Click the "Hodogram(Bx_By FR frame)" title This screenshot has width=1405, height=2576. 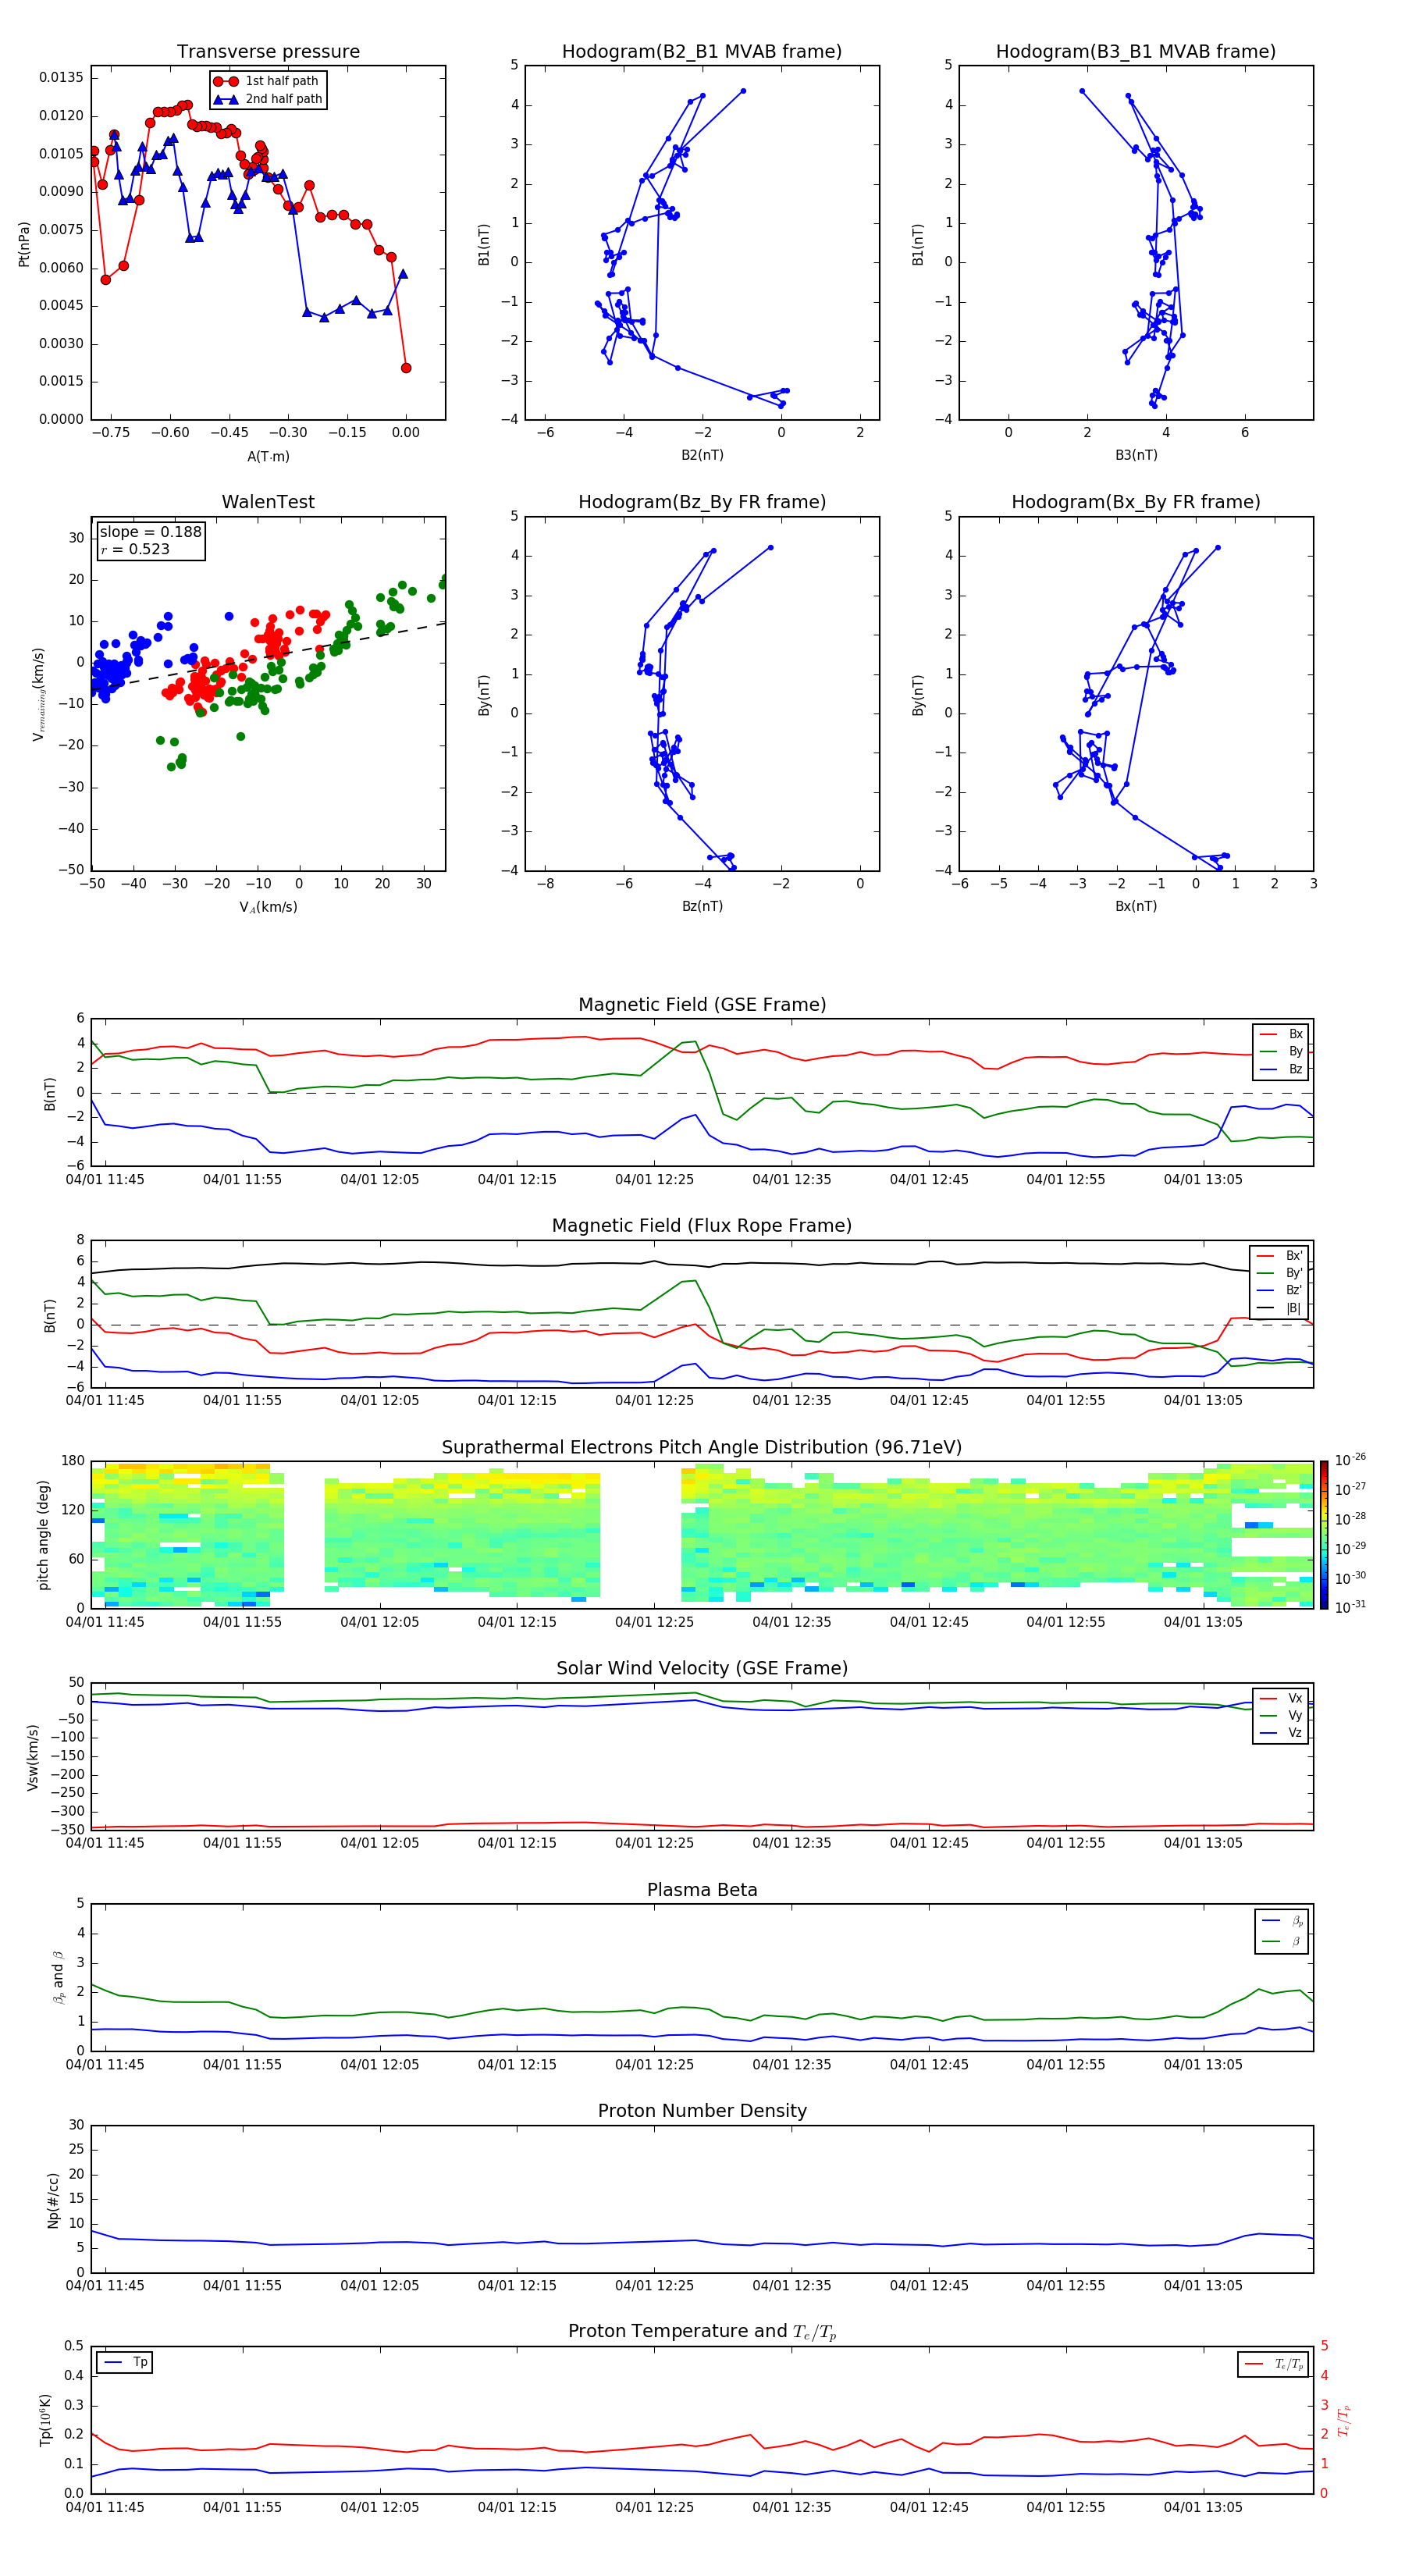(x=1136, y=502)
